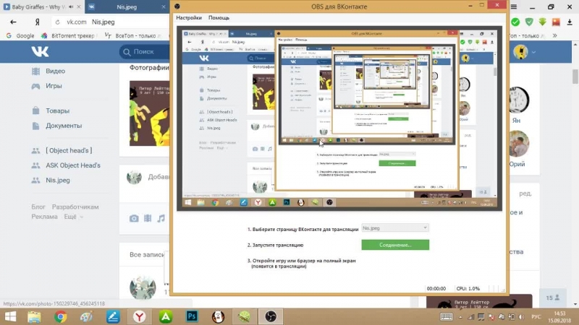
Task: Open the Windows Start button
Action: tap(10, 316)
